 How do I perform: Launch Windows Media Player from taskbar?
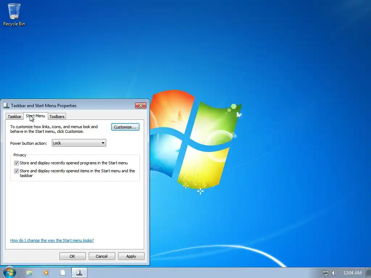tap(46, 273)
